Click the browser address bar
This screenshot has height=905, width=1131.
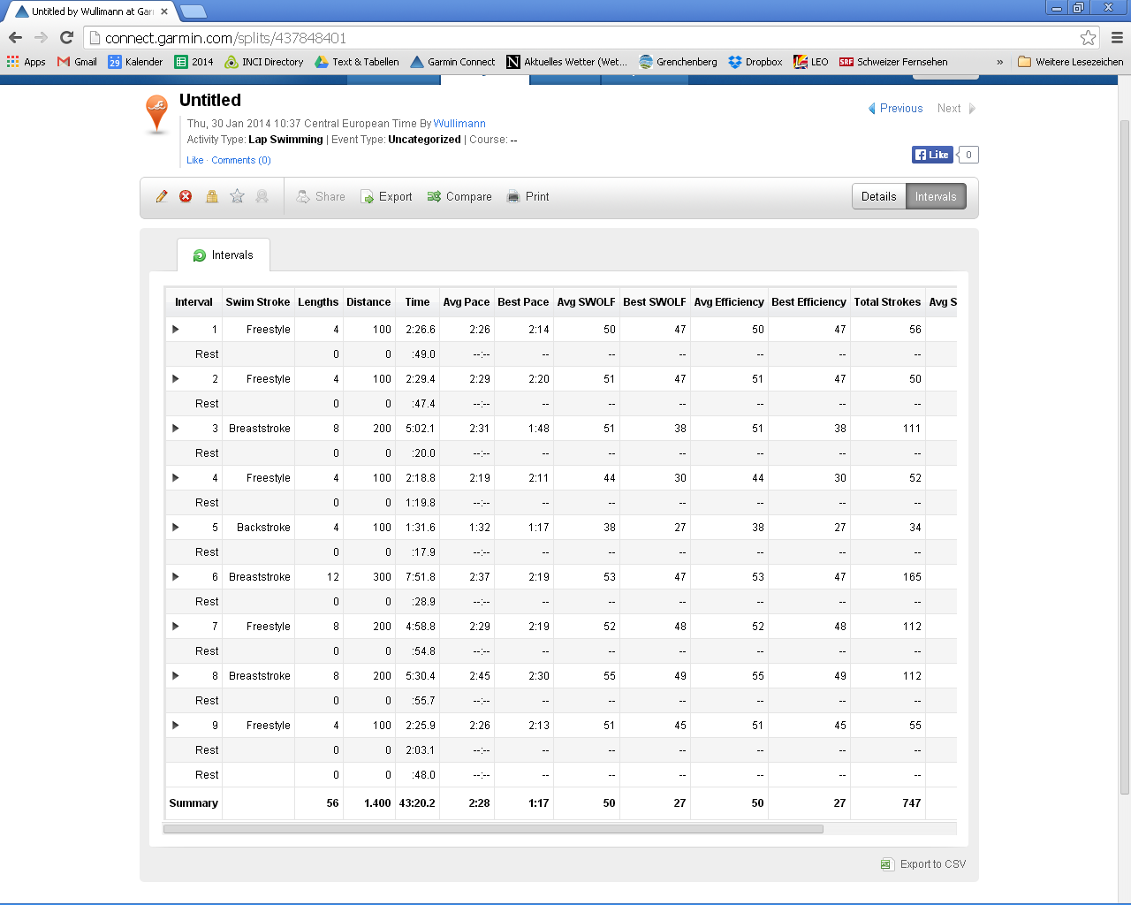583,38
